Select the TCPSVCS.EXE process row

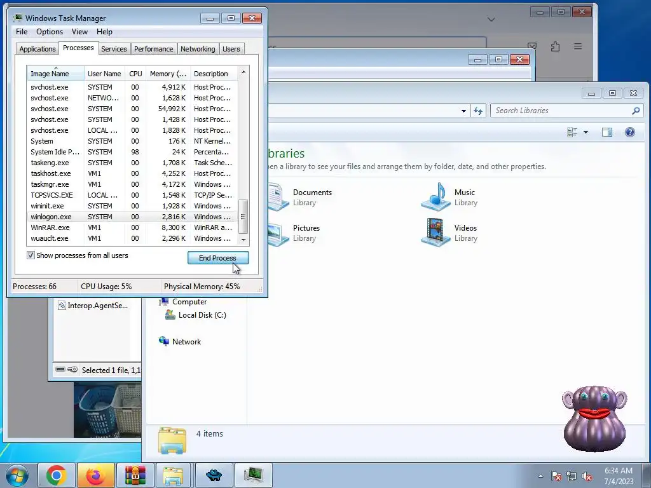pos(132,195)
